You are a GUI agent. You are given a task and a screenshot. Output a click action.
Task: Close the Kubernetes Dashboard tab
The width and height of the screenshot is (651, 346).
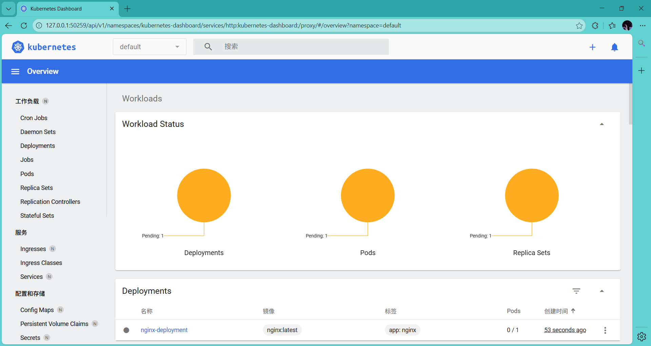pos(112,9)
